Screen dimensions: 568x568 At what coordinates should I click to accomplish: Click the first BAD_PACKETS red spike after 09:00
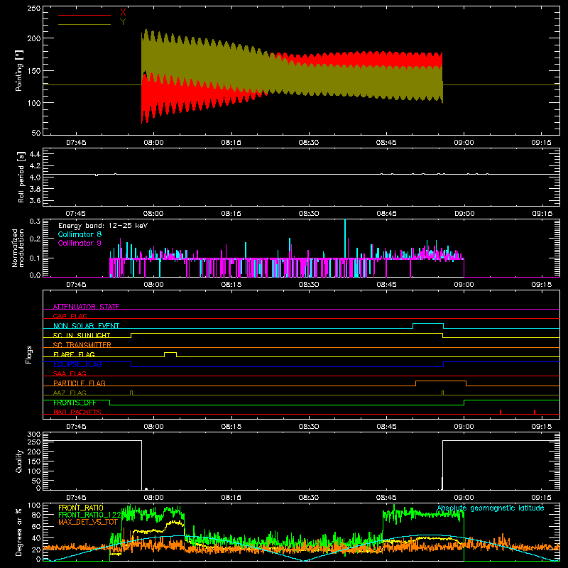501,412
